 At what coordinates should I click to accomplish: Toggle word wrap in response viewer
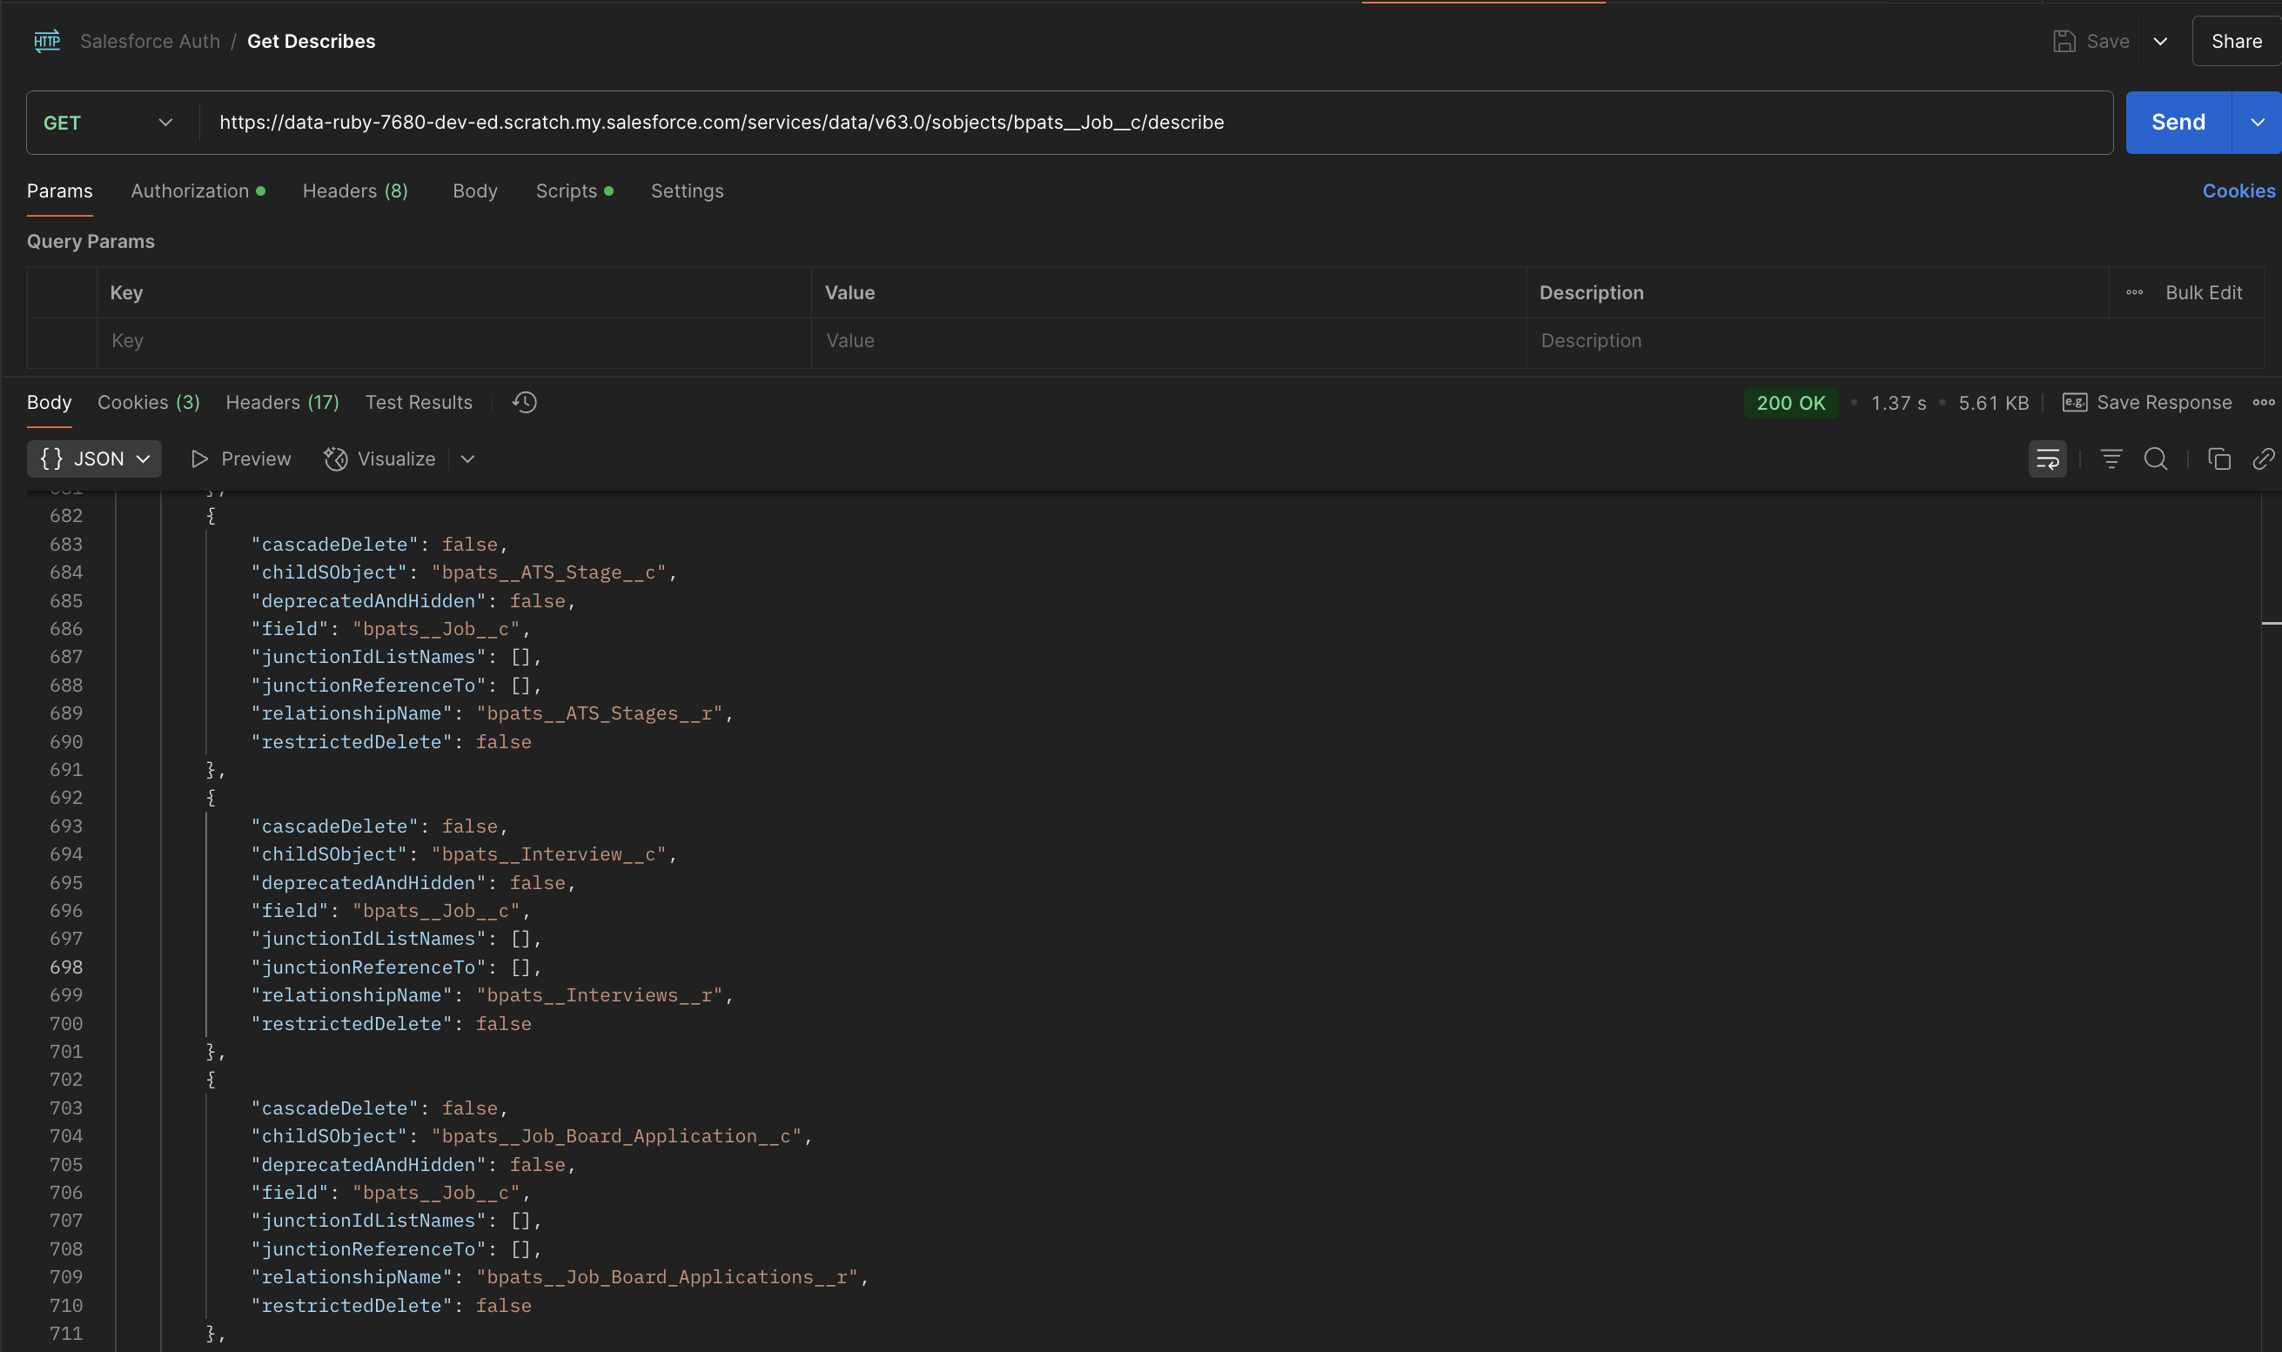pos(2047,459)
